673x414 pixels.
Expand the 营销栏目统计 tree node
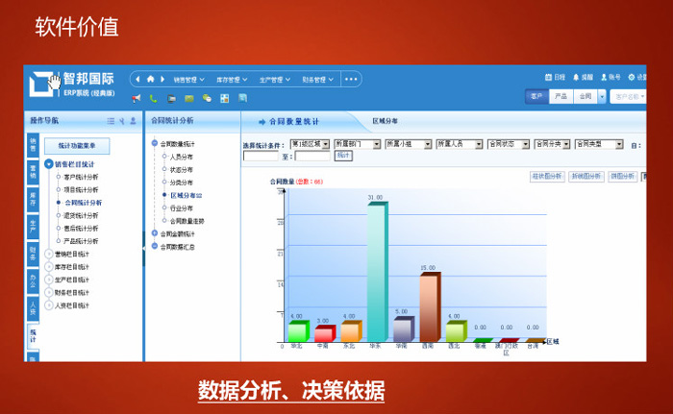(x=48, y=254)
